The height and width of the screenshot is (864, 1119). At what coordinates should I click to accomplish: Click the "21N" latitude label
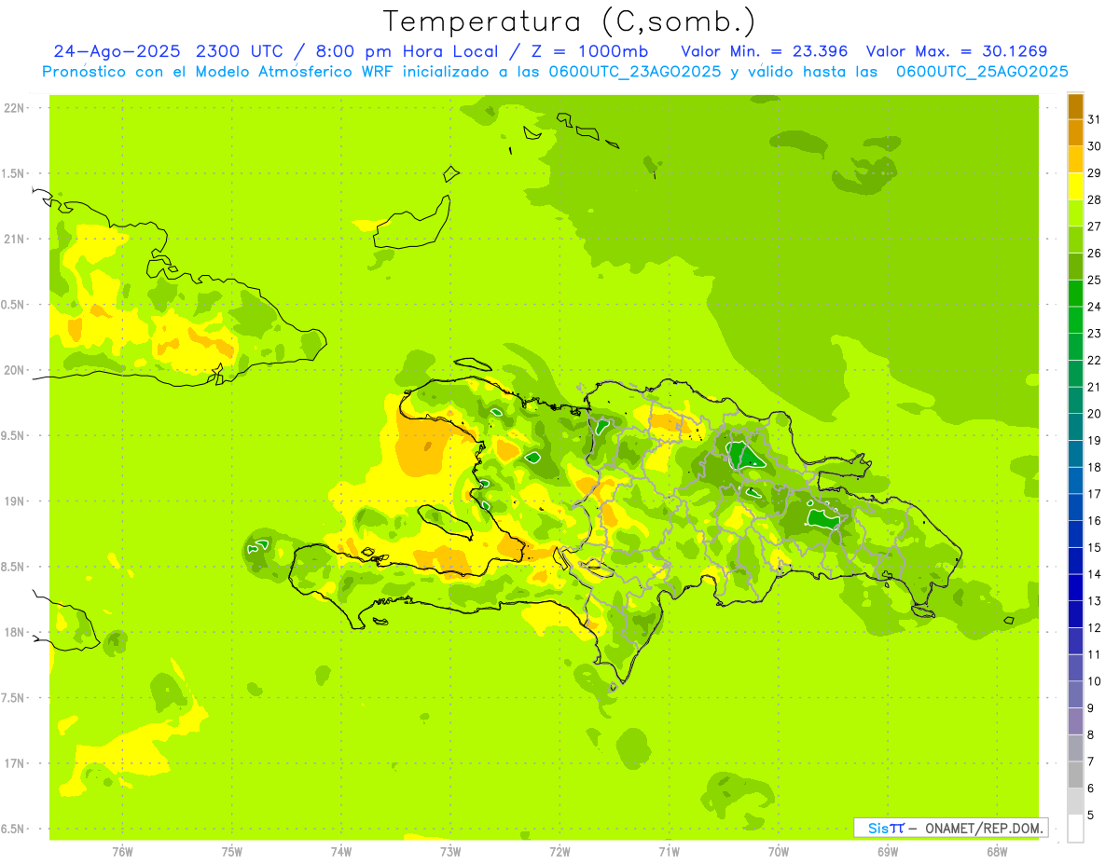[x=14, y=239]
